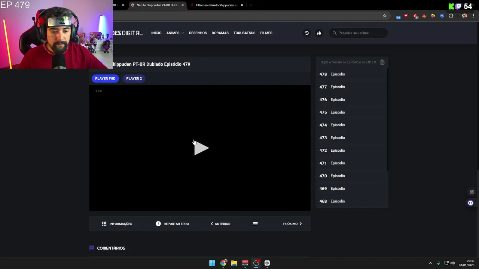This screenshot has height=269, width=479.
Task: Open the episode list hamburger icon
Action: coord(255,224)
